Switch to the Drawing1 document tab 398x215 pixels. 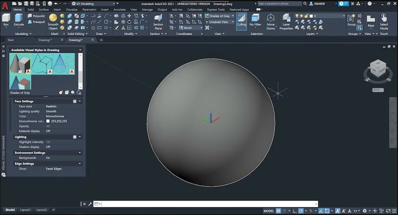click(x=45, y=40)
